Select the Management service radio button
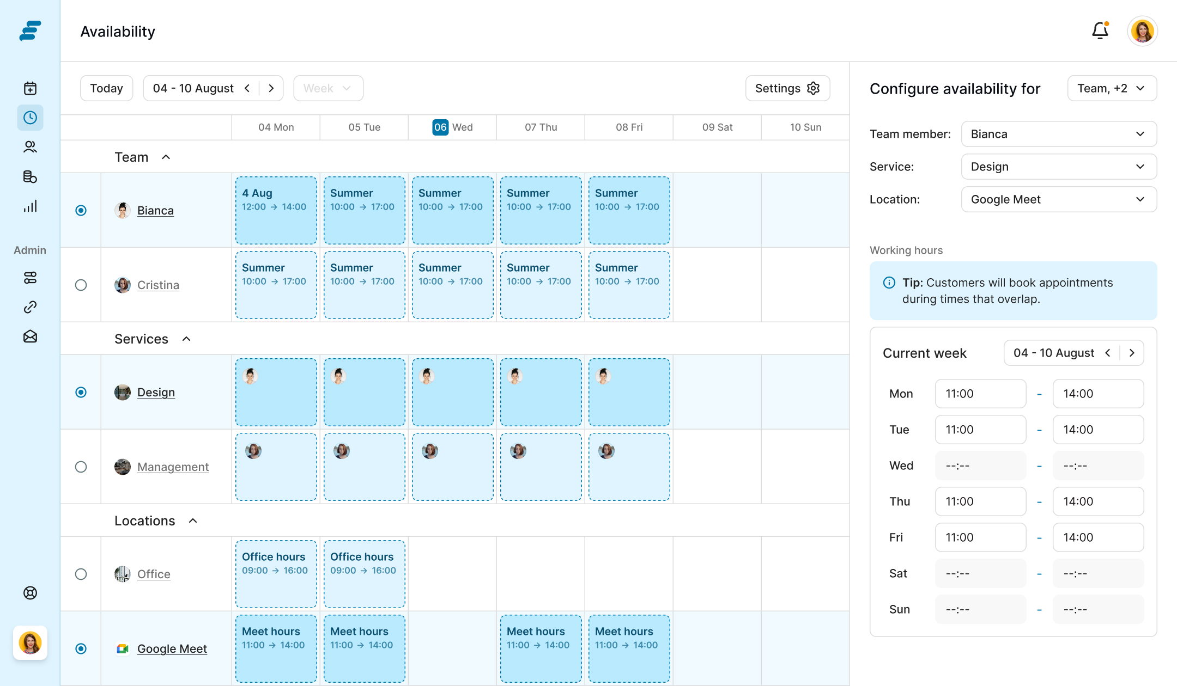This screenshot has height=686, width=1177. coord(81,467)
